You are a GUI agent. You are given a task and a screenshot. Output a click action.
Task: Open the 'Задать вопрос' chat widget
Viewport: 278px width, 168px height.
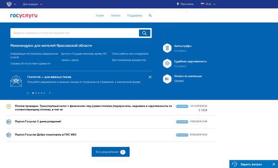click(x=251, y=164)
